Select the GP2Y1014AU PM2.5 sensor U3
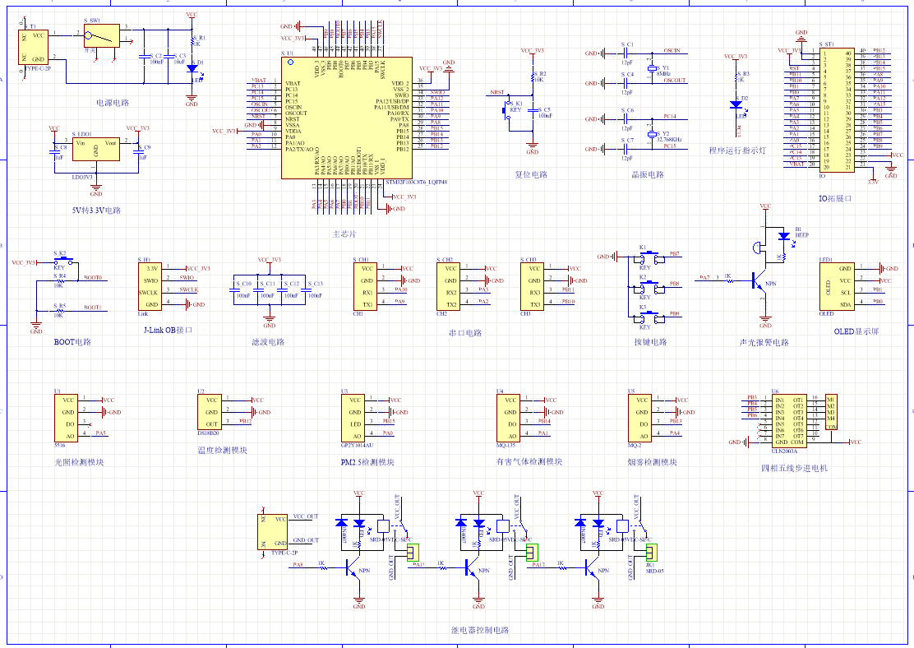 354,418
